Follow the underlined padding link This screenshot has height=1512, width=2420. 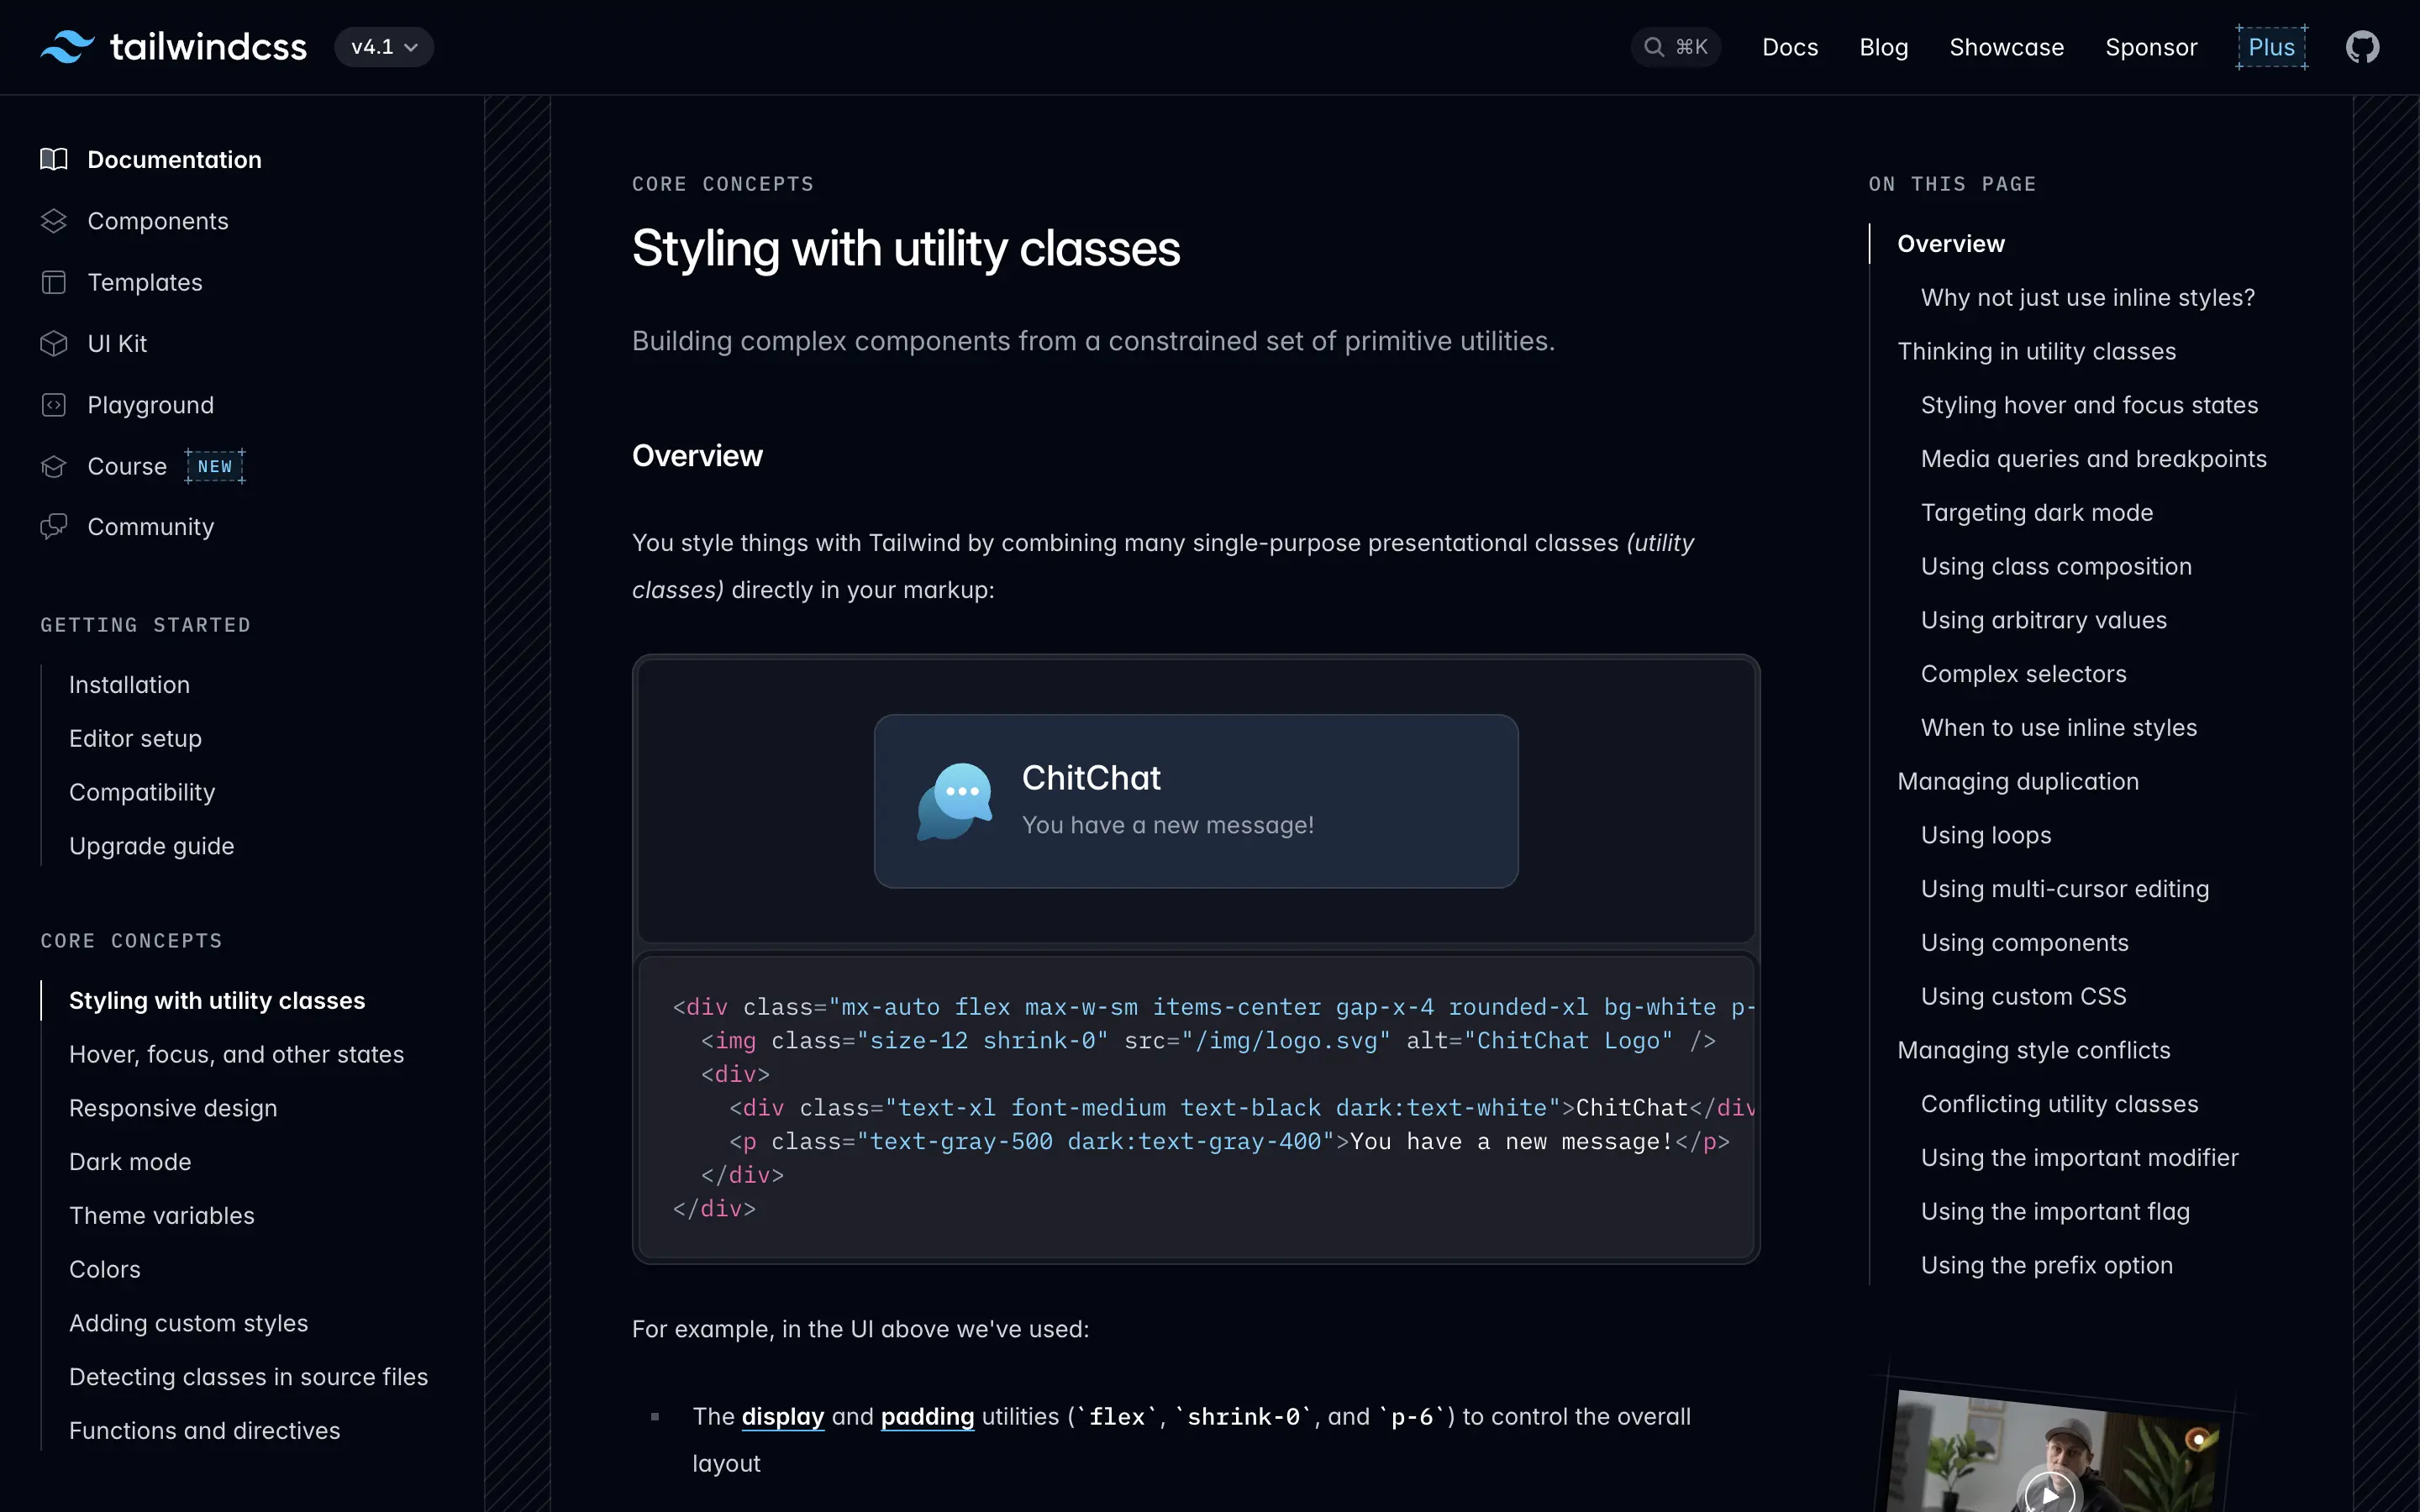tap(927, 1417)
